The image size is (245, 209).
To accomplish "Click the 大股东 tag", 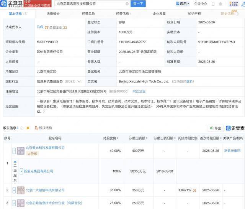I will click(32, 154).
